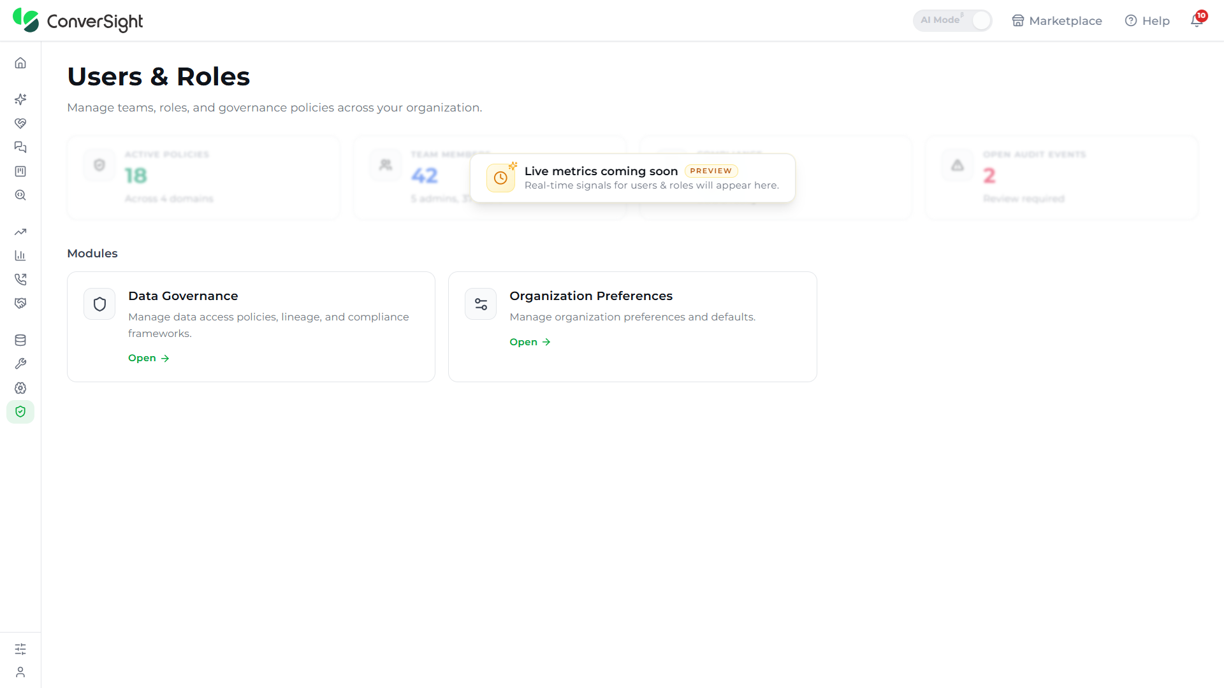Click the sliders icon on Organization Preferences card
Viewport: 1224px width, 688px height.
[481, 305]
